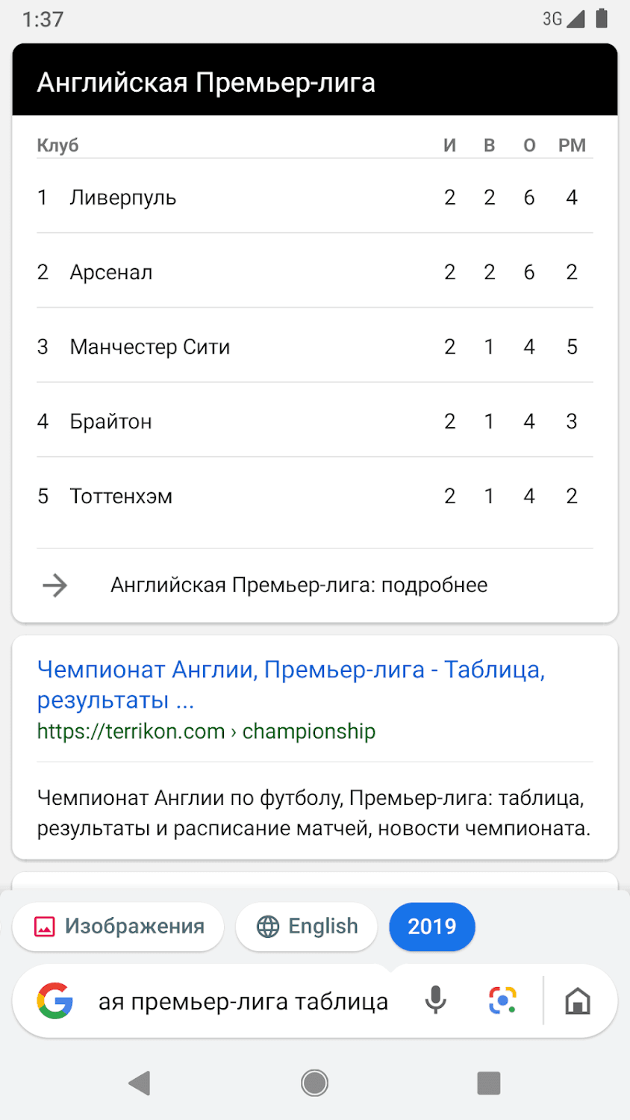Switch results to English chip
This screenshot has height=1120, width=630.
click(307, 927)
